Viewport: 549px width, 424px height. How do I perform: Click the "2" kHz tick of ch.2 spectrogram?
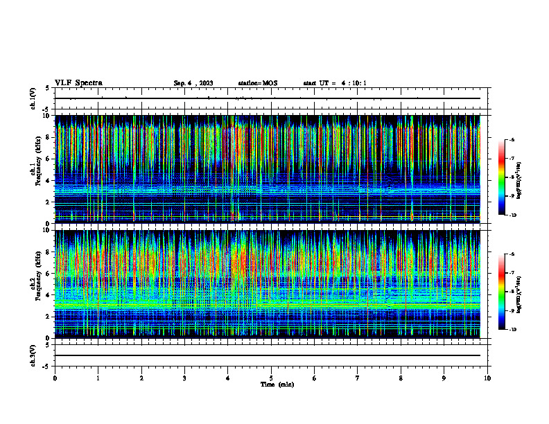pyautogui.click(x=49, y=317)
